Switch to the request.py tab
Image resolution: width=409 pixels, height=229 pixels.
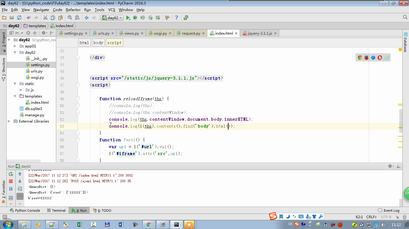pos(191,33)
